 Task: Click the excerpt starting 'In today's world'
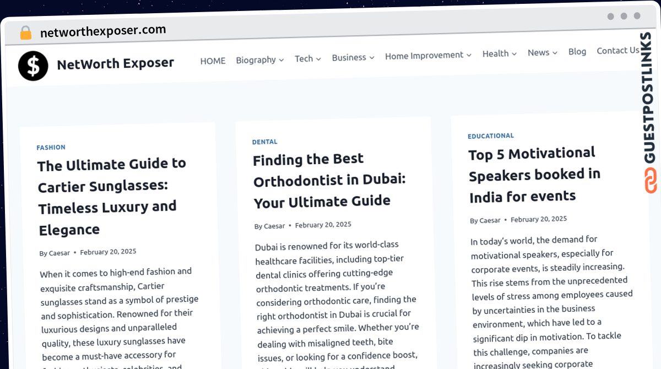click(x=552, y=301)
